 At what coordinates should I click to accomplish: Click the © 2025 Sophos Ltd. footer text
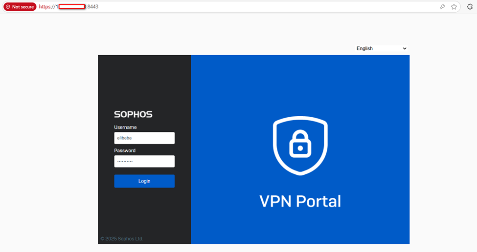[122, 239]
